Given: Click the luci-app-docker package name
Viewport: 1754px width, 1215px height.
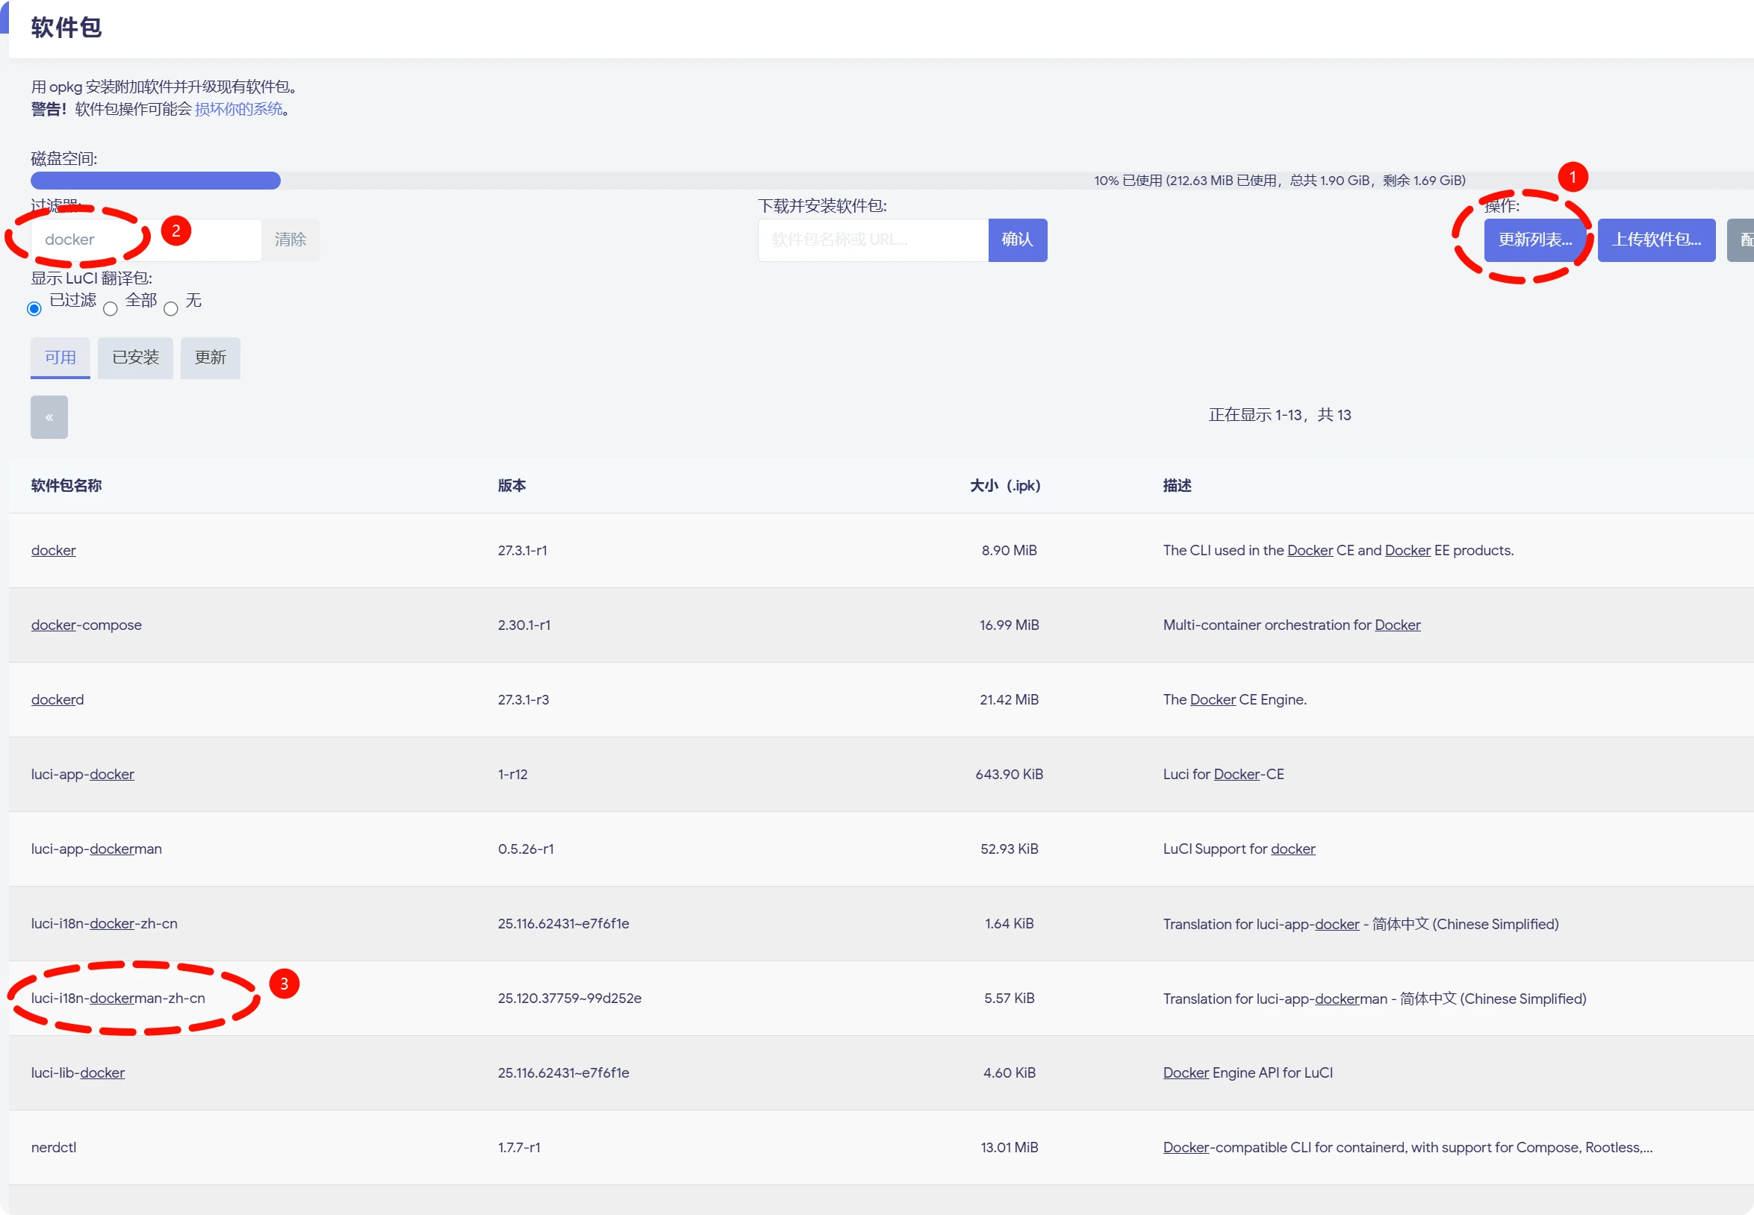Looking at the screenshot, I should (82, 774).
